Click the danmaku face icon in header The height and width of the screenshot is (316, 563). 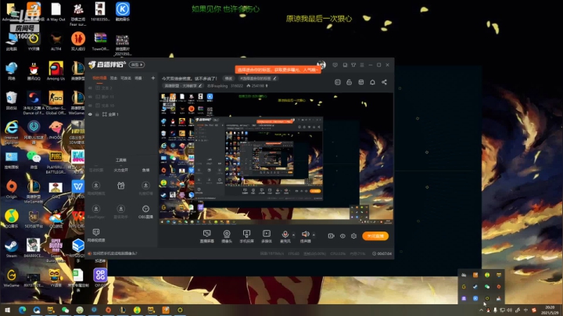(338, 82)
